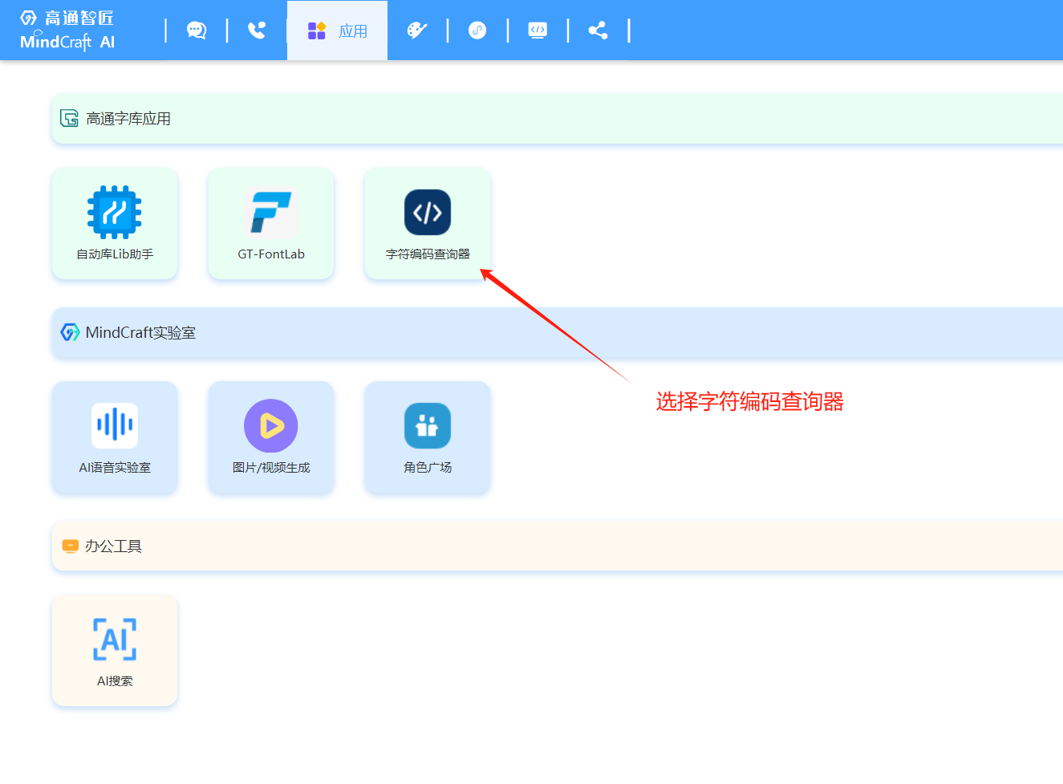Click the AI搜索 label text

pyautogui.click(x=115, y=681)
